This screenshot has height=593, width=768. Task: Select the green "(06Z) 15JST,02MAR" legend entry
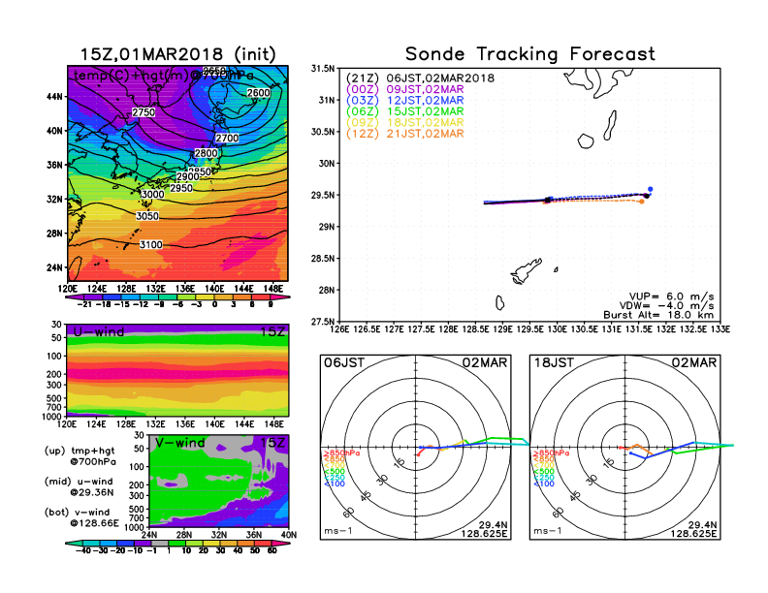coord(404,111)
